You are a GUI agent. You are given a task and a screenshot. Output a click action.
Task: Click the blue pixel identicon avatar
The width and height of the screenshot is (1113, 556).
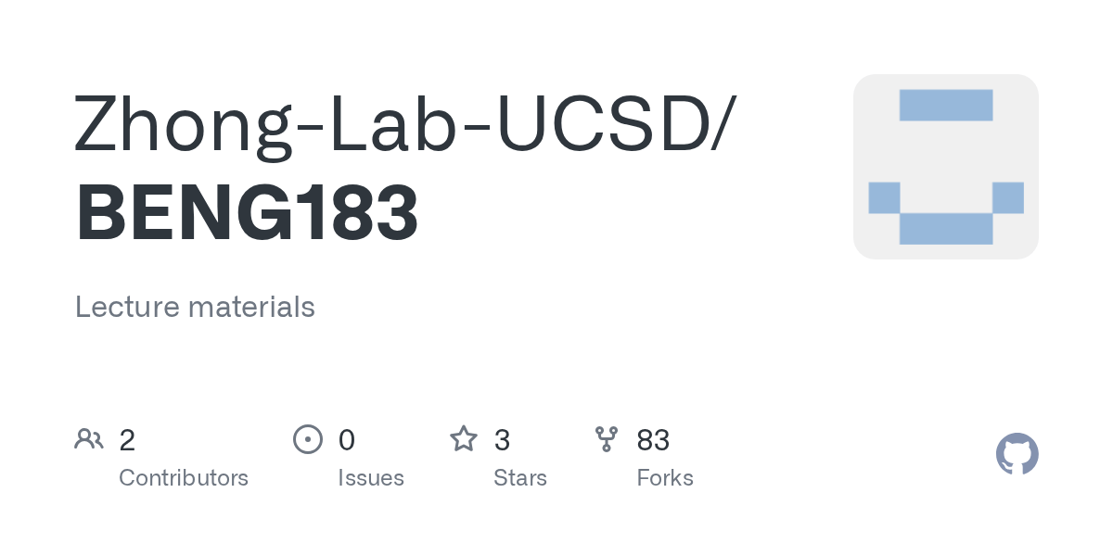tap(946, 167)
